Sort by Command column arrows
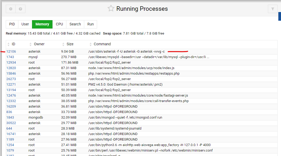Viewport: 281px width, 156px height. 91,44
